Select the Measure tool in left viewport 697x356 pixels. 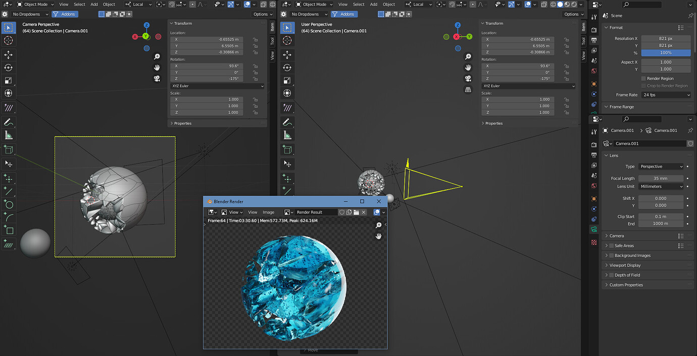click(9, 135)
